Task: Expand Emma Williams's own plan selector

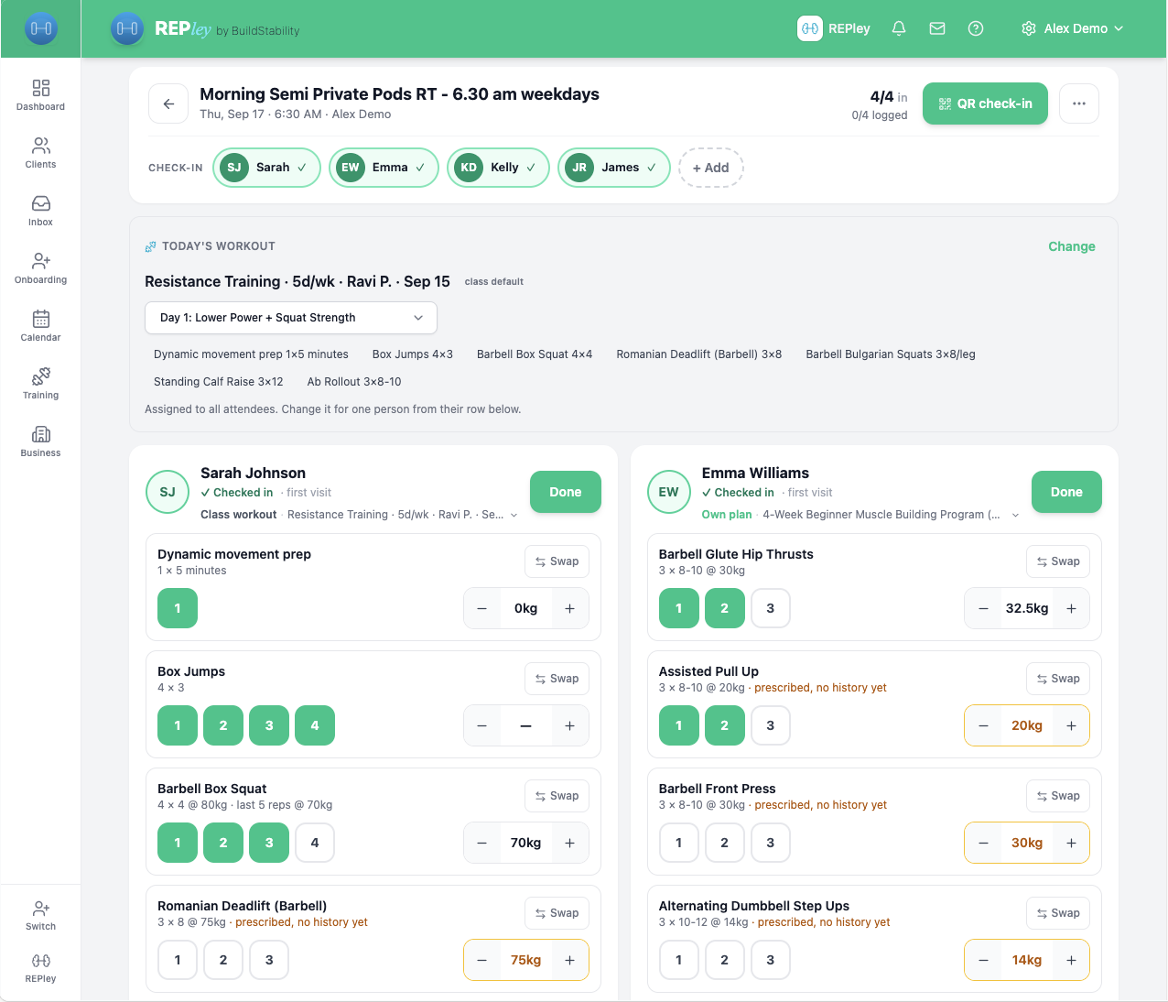Action: coord(860,515)
